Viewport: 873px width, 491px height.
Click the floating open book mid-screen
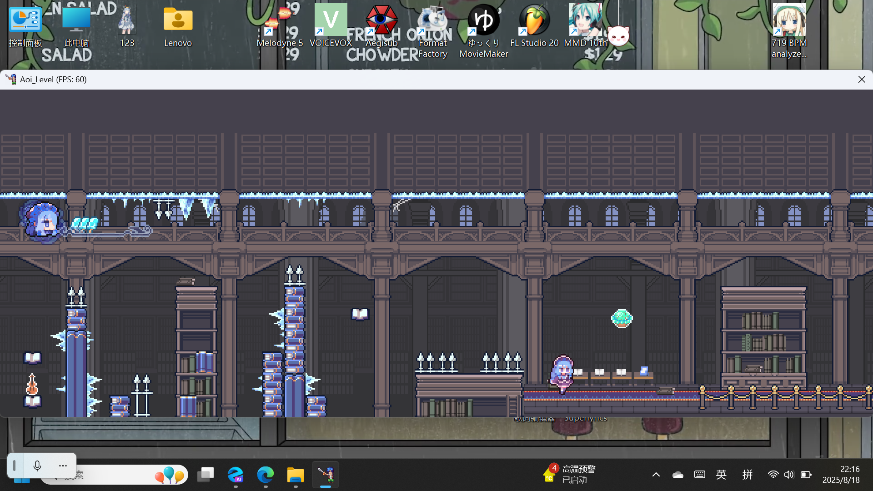point(360,314)
